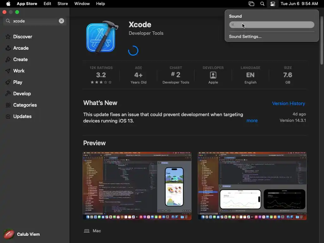Viewport: 324px width, 243px height.
Task: Click the Stage Manager menu bar icon
Action: pyautogui.click(x=251, y=4)
